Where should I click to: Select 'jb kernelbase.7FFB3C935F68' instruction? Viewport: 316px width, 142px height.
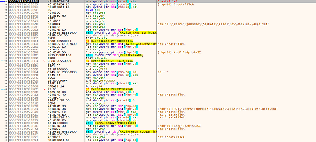[x=109, y=89]
